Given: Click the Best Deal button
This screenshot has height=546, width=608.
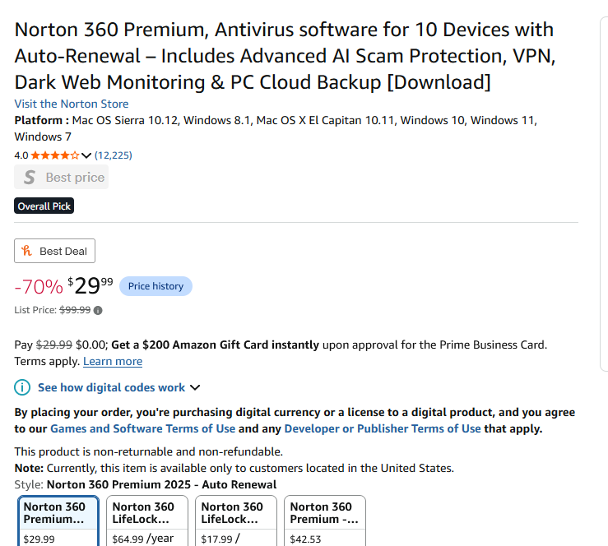Looking at the screenshot, I should coord(54,251).
